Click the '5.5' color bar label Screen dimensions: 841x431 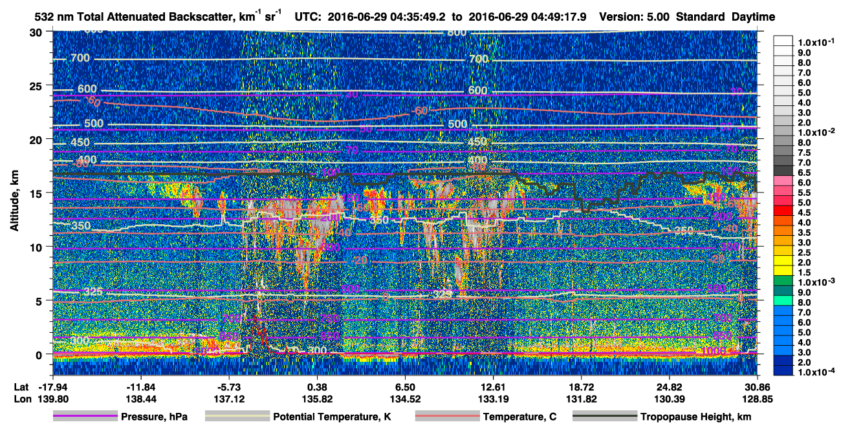click(805, 192)
